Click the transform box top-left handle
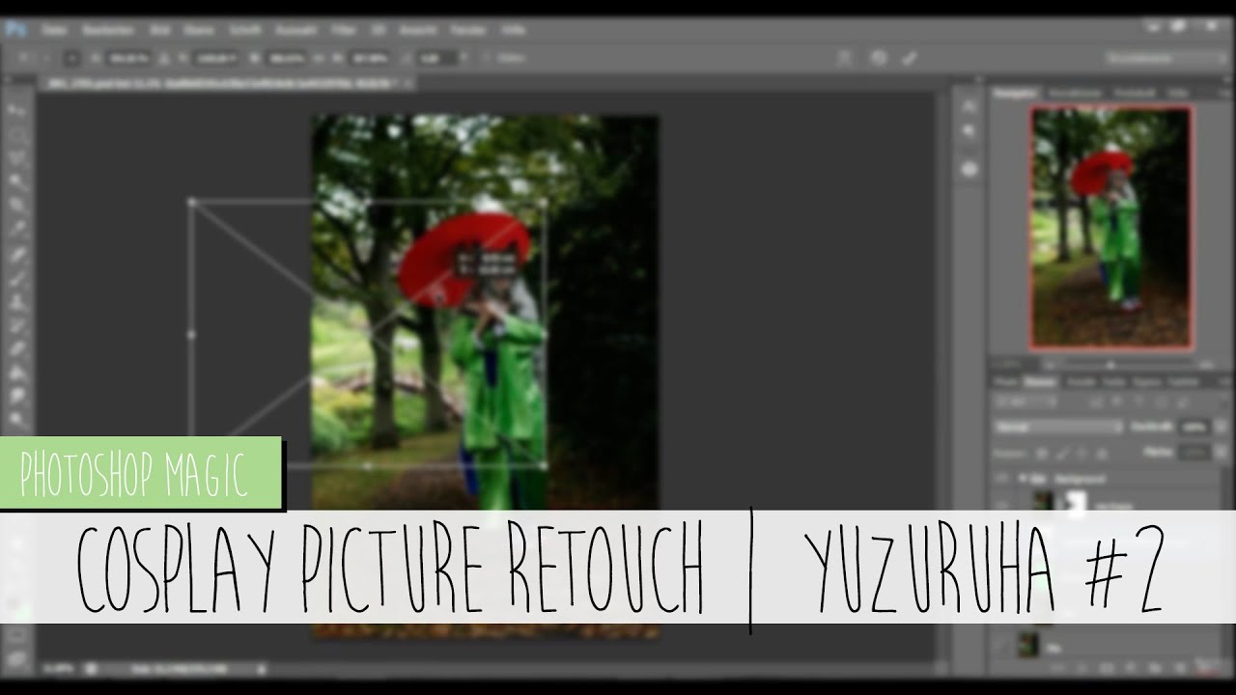 [191, 203]
